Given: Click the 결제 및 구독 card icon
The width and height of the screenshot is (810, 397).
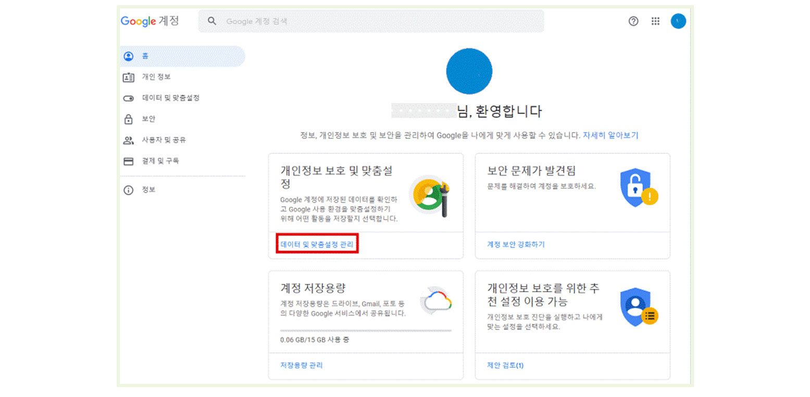Looking at the screenshot, I should click(x=128, y=161).
